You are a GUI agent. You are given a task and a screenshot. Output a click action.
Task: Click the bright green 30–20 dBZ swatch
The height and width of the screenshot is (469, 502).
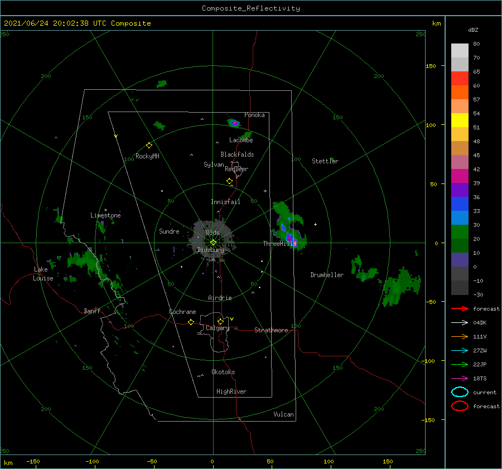tap(460, 232)
